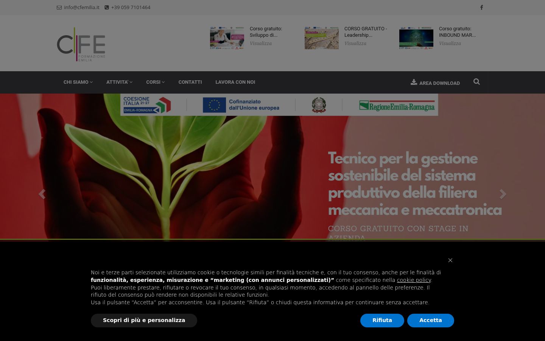The height and width of the screenshot is (341, 545).
Task: Click Visualizza under Corso gratuito: INBOUND MAR...
Action: click(x=450, y=44)
